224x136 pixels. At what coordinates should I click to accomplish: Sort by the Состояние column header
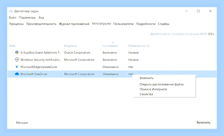(110, 46)
